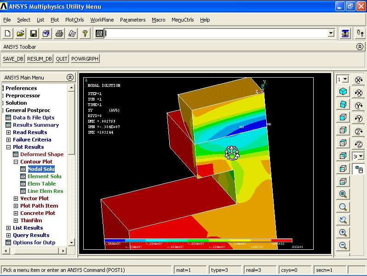Rotate model about negative Z axis
This screenshot has width=367, height=276.
click(359, 144)
